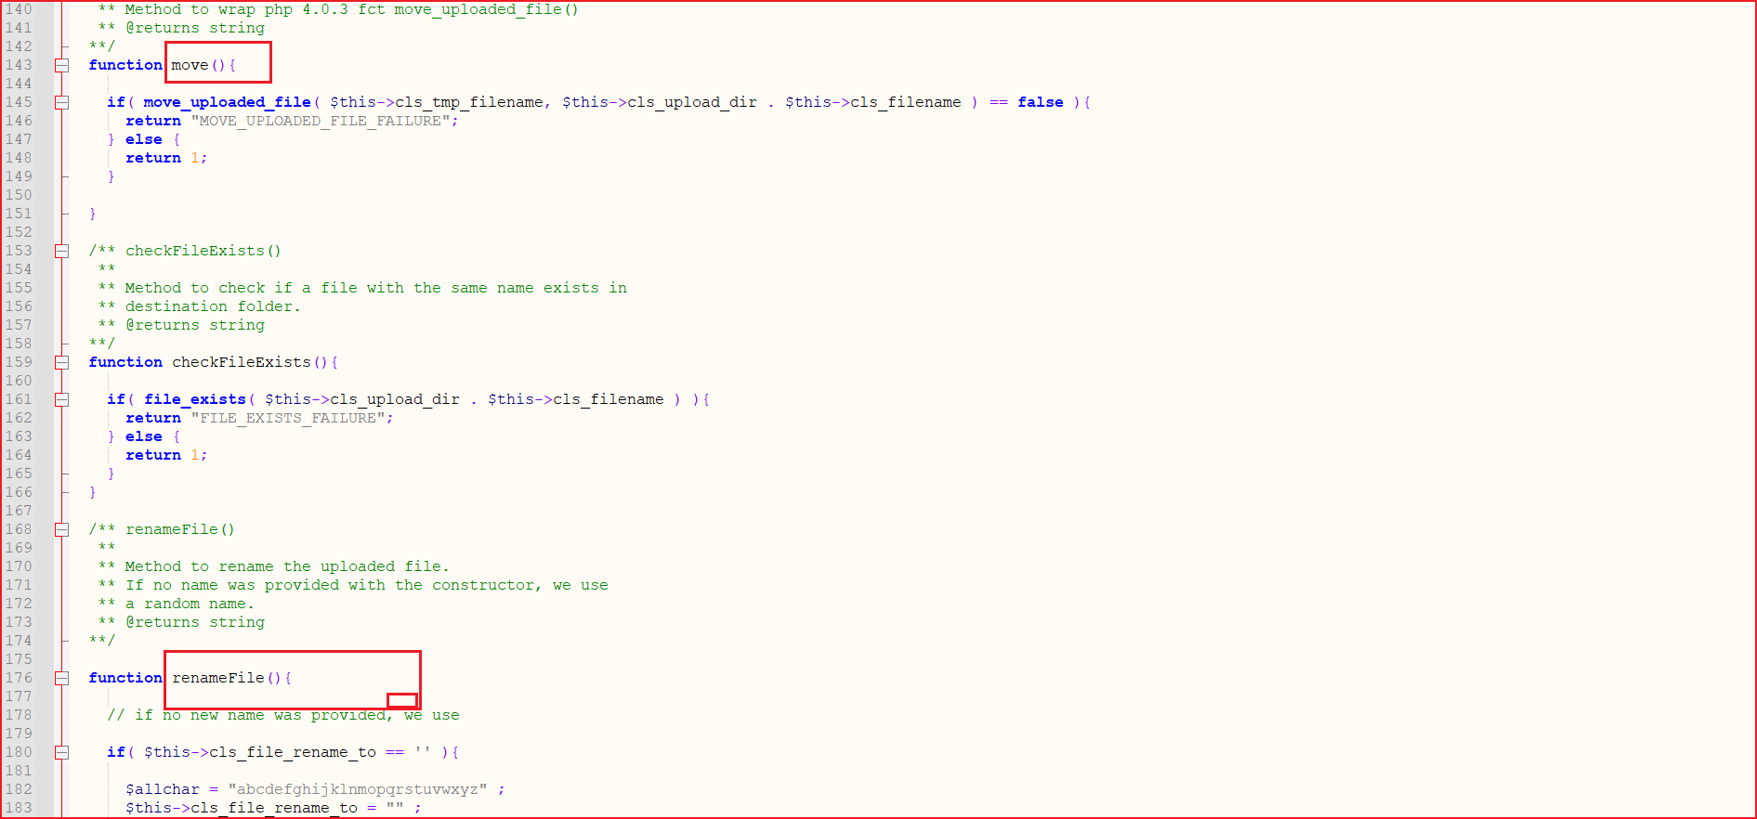Click the 'else' keyword on line 163

coord(144,436)
